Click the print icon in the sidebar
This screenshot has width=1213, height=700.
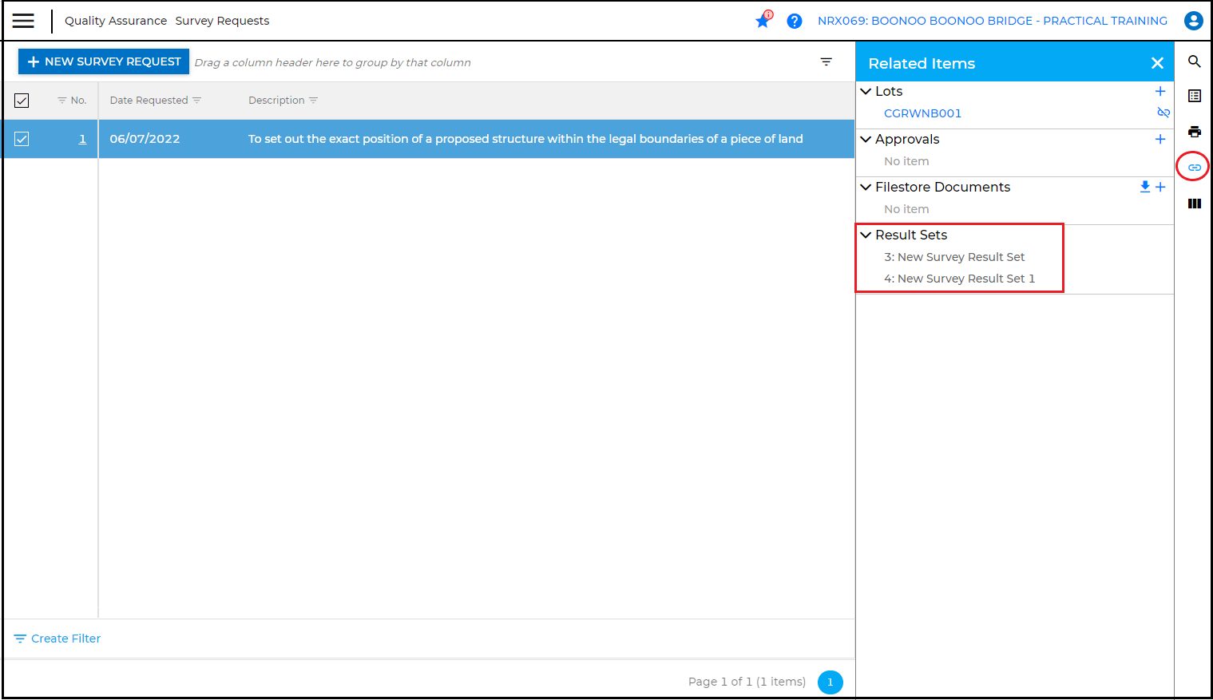coord(1194,132)
